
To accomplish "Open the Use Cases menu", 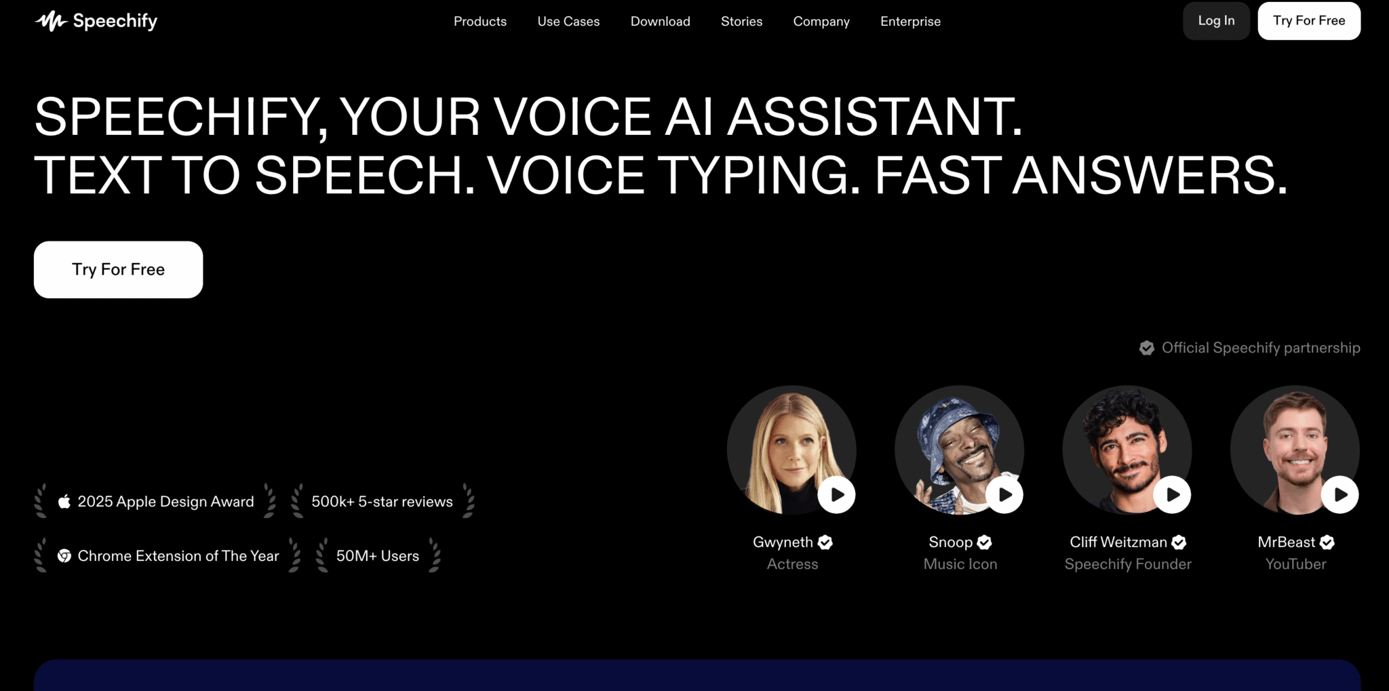I will tap(568, 21).
